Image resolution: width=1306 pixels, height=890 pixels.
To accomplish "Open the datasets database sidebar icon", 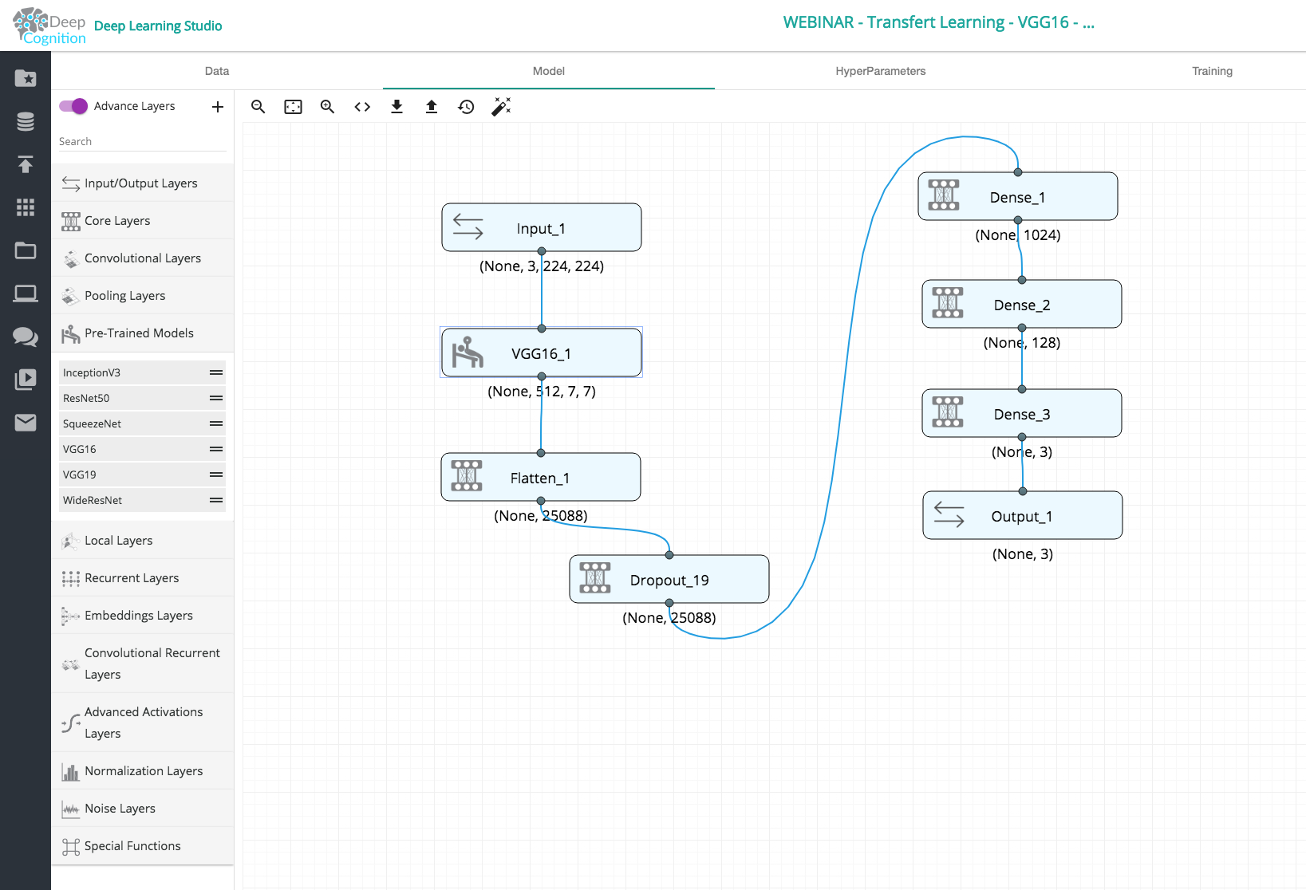I will click(26, 121).
